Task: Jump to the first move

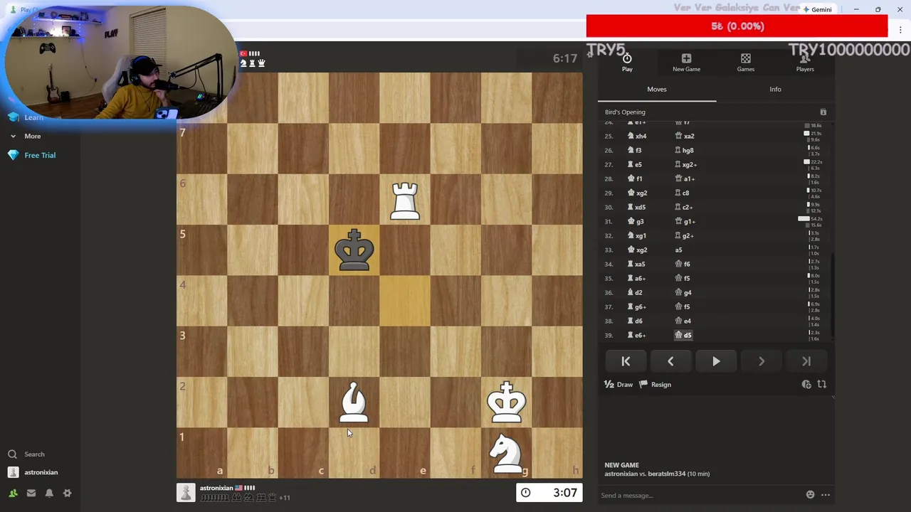Action: point(626,361)
